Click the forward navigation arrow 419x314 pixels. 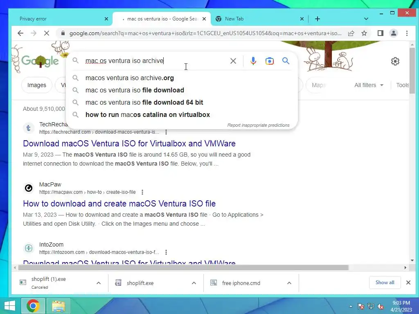34,33
